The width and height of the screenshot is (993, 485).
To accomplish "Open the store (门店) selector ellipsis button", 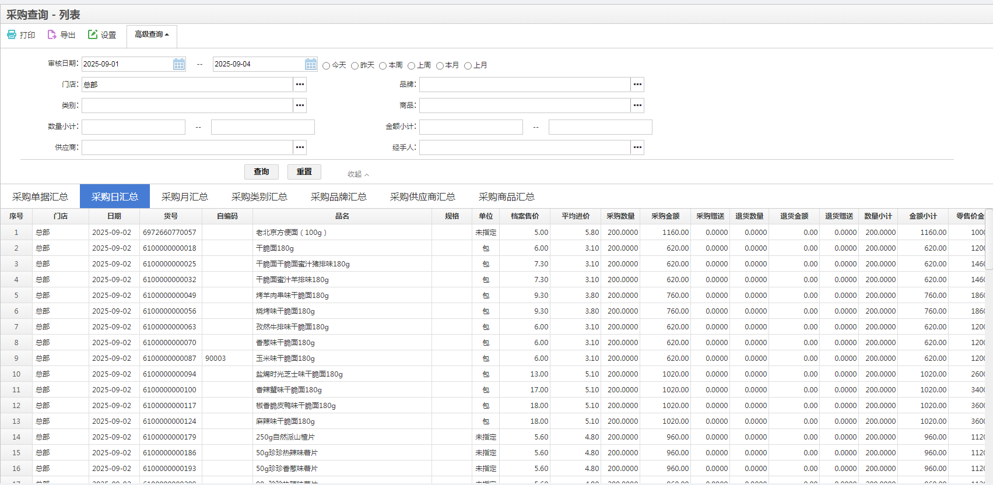I will click(300, 85).
